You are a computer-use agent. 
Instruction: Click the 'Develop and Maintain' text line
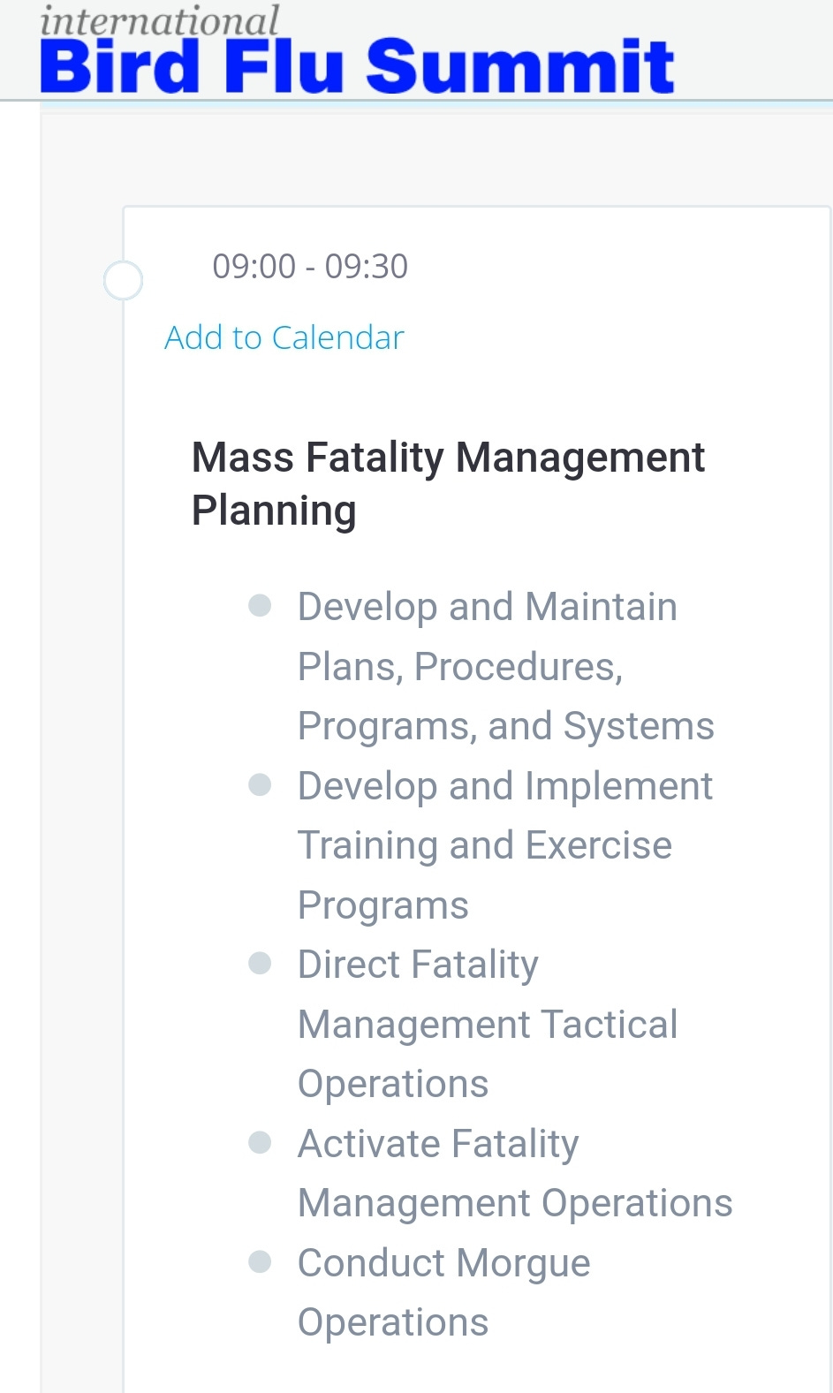[x=487, y=607]
